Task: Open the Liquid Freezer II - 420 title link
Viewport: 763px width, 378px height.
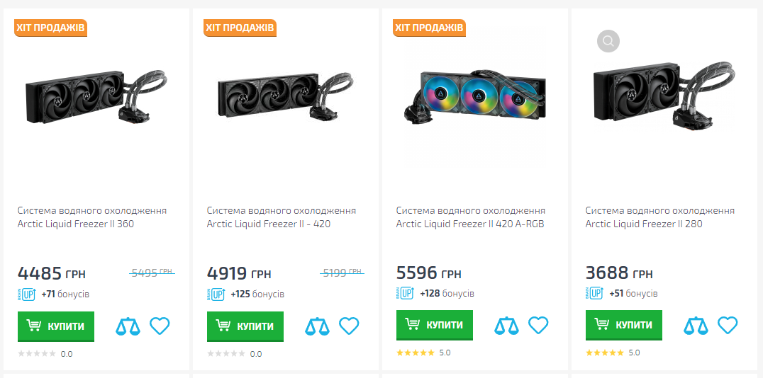Action: [282, 217]
